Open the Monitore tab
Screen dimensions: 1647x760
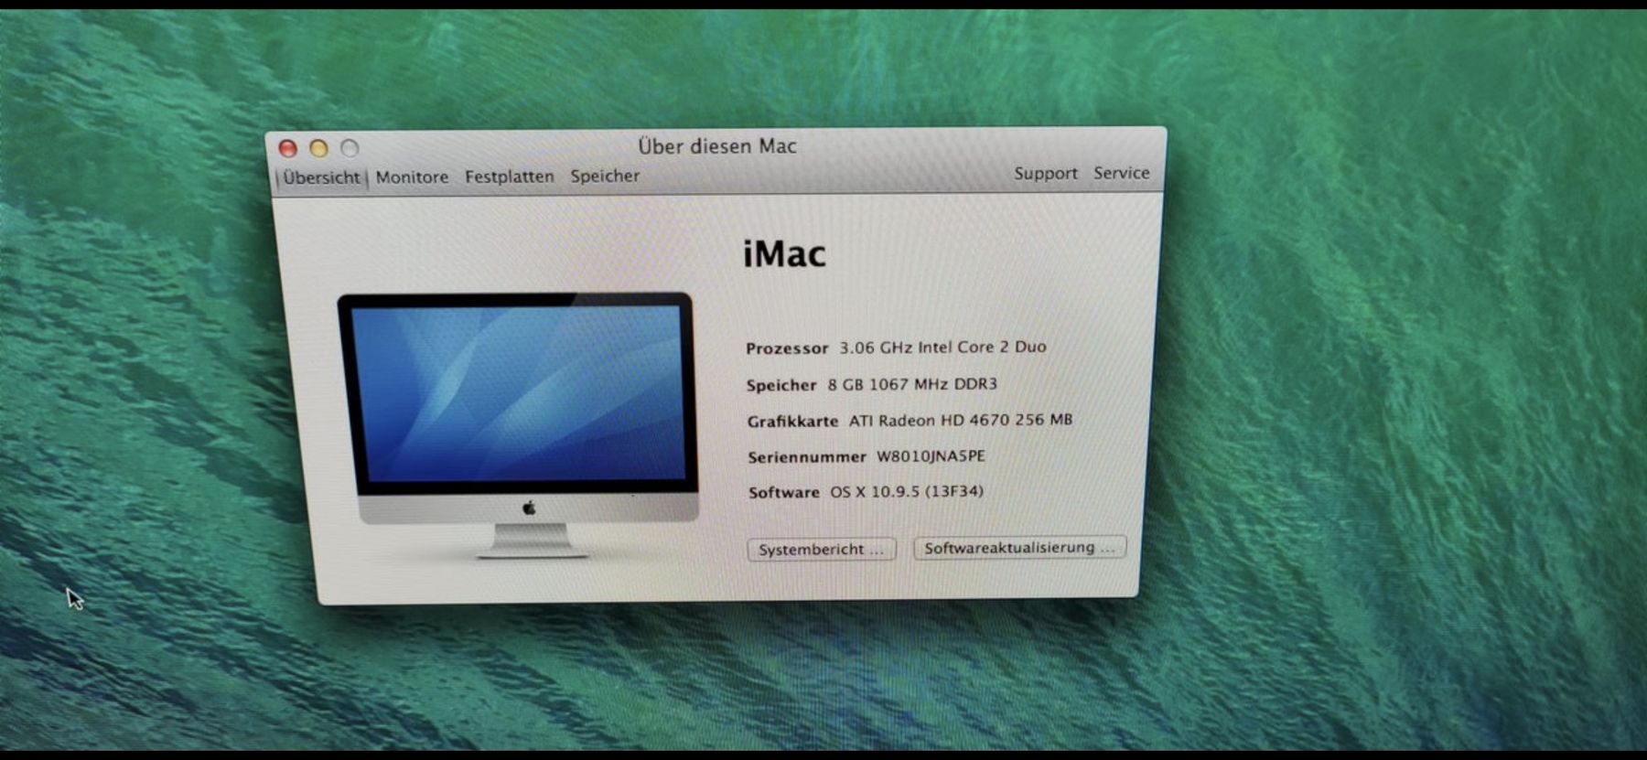[x=412, y=177]
